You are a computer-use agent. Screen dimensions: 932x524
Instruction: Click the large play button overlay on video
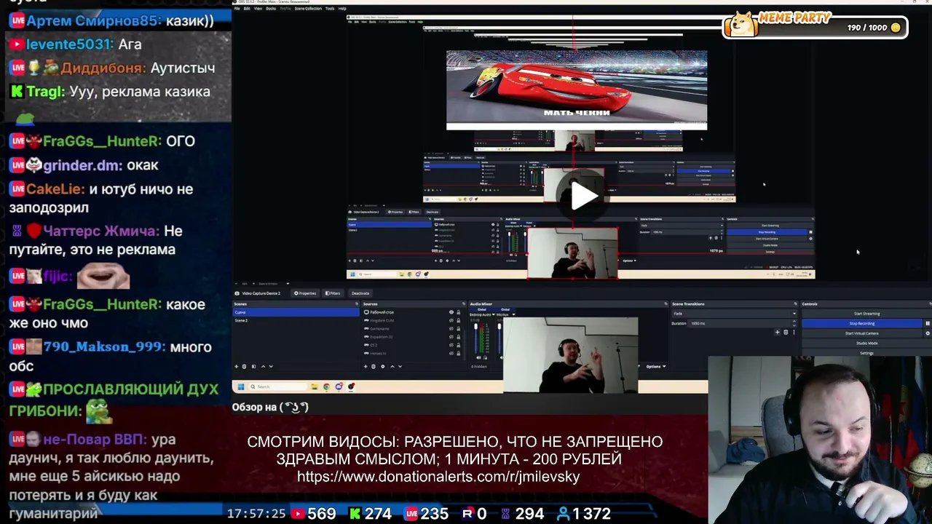coord(585,195)
